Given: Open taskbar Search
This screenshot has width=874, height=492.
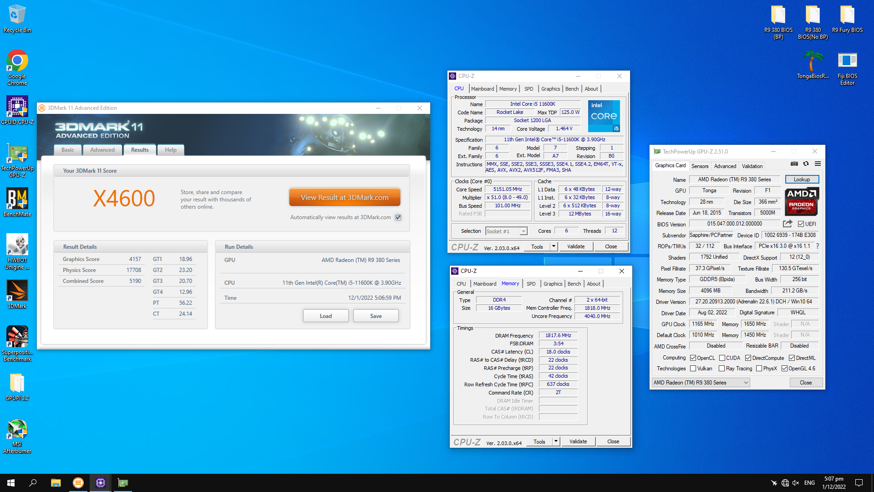Looking at the screenshot, I should [33, 483].
